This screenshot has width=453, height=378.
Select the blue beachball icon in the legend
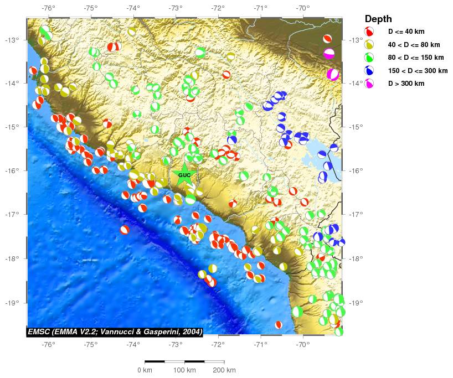pos(369,70)
